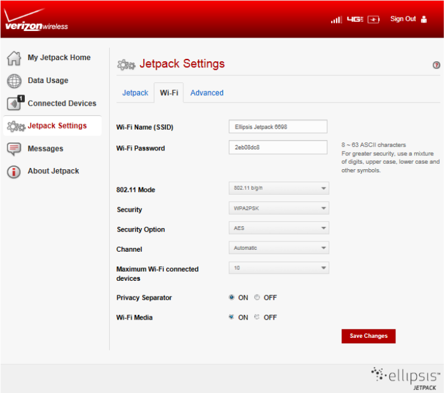Click the 8 ~ 63 ASCII characters hint
The width and height of the screenshot is (444, 393).
[374, 145]
